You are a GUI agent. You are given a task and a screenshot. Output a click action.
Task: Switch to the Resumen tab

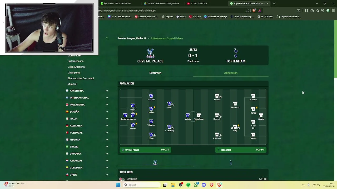click(x=155, y=73)
